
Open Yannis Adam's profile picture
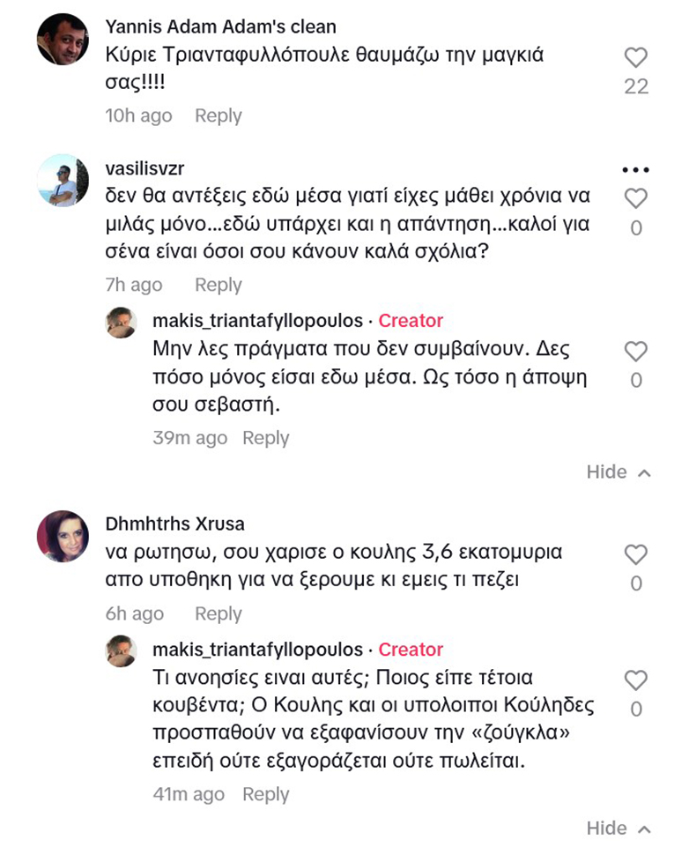(63, 39)
